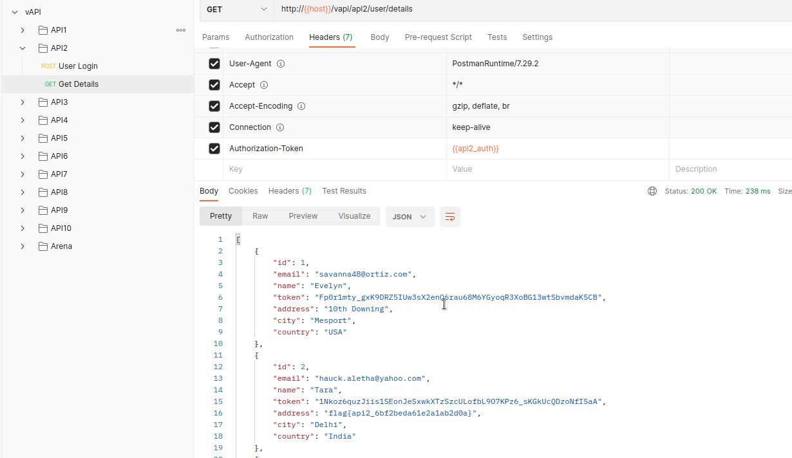Open the three-dots menu for API1 folder
This screenshot has width=792, height=458.
(x=181, y=30)
